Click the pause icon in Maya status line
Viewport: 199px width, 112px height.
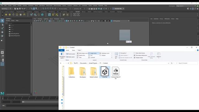click(x=106, y=9)
